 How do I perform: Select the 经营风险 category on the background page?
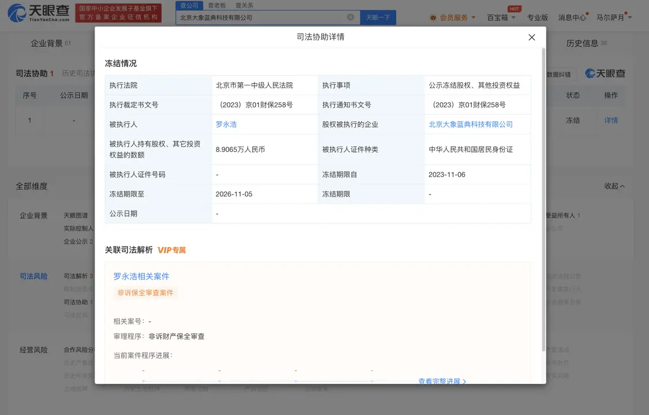(x=33, y=350)
